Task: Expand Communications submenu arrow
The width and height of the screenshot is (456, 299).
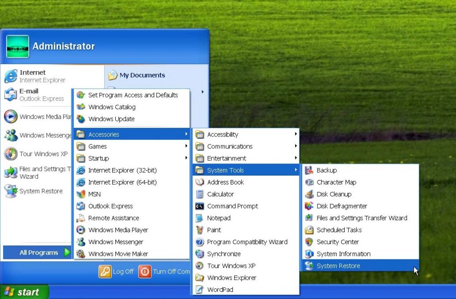Action: pos(296,146)
